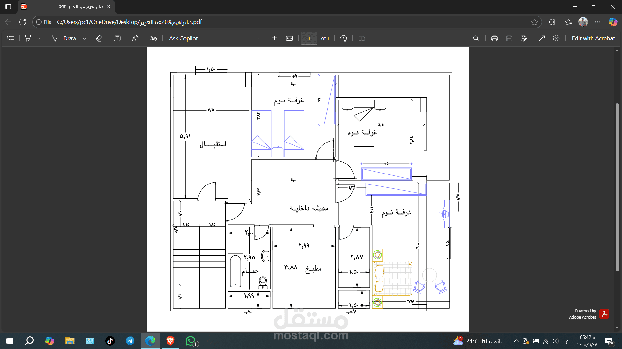Open the Copilot sidebar
This screenshot has height=349, width=622.
(x=613, y=22)
